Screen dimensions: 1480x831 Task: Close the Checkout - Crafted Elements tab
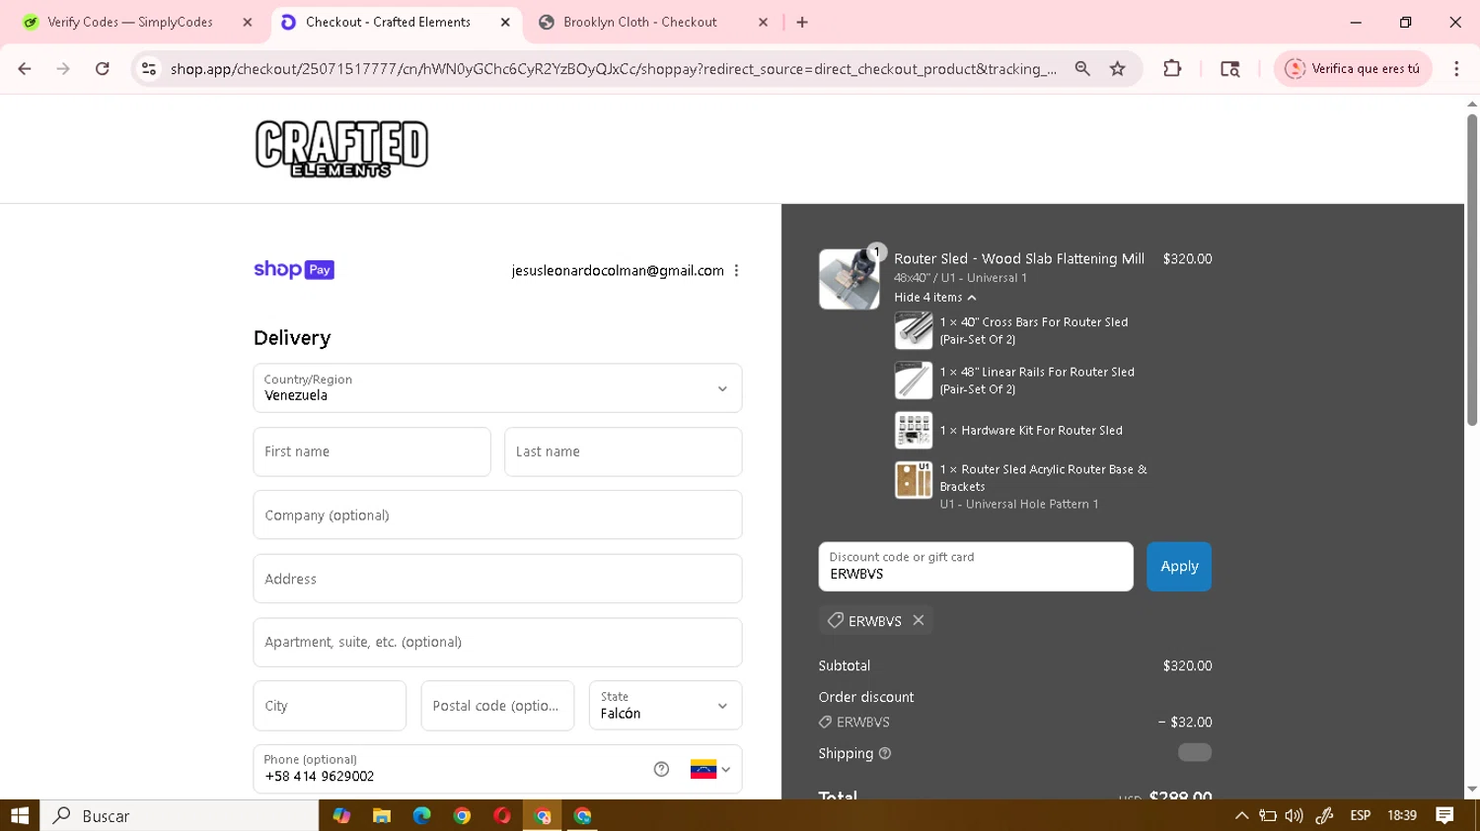click(505, 22)
